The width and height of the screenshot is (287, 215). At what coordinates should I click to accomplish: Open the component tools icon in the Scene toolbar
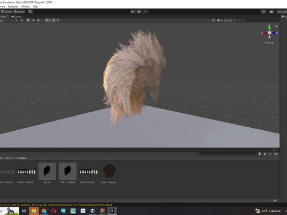[x=213, y=20]
